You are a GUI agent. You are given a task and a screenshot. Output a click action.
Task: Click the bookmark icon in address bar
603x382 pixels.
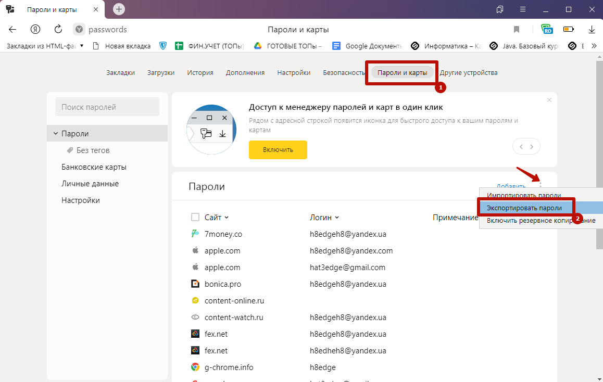(x=517, y=29)
